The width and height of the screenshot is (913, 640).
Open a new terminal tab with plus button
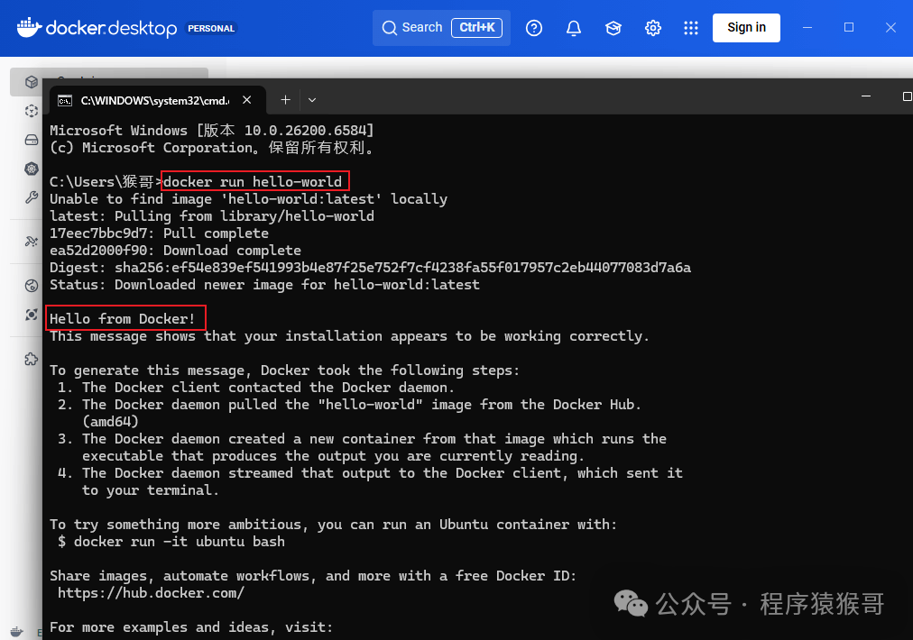coord(285,100)
